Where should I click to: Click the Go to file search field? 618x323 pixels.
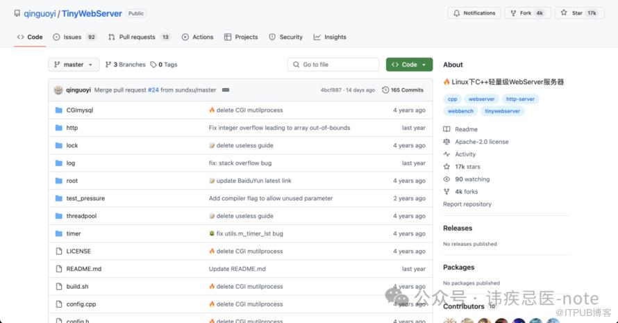(333, 65)
